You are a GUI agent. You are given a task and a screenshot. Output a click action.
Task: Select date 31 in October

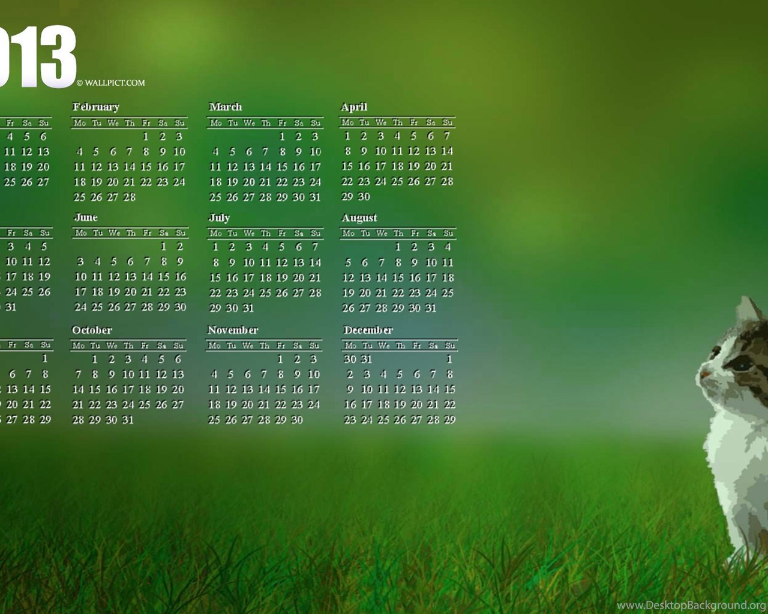click(128, 420)
